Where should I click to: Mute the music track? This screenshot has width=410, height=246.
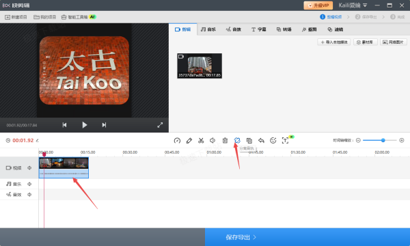pyautogui.click(x=29, y=184)
